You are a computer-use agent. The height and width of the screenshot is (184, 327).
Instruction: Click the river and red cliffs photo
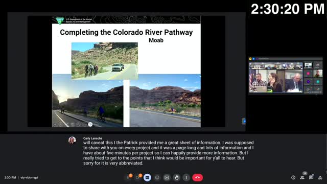(x=165, y=101)
